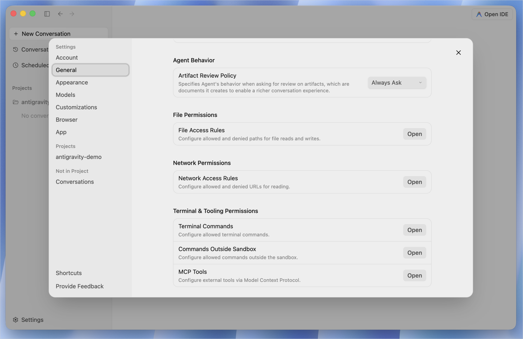Viewport: 523px width, 339px height.
Task: Click Provide Feedback link
Action: 90,286
